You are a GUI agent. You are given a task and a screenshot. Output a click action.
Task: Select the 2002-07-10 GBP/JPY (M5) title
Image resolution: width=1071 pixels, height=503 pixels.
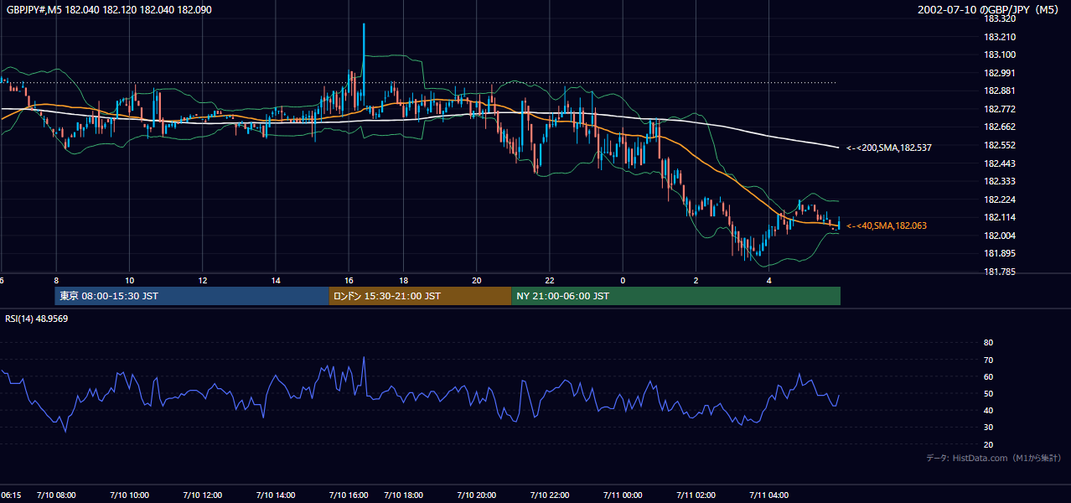pos(988,10)
